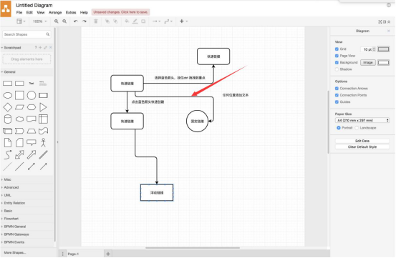The height and width of the screenshot is (258, 396).
Task: Switch to the Page-1 tab
Action: click(x=73, y=254)
